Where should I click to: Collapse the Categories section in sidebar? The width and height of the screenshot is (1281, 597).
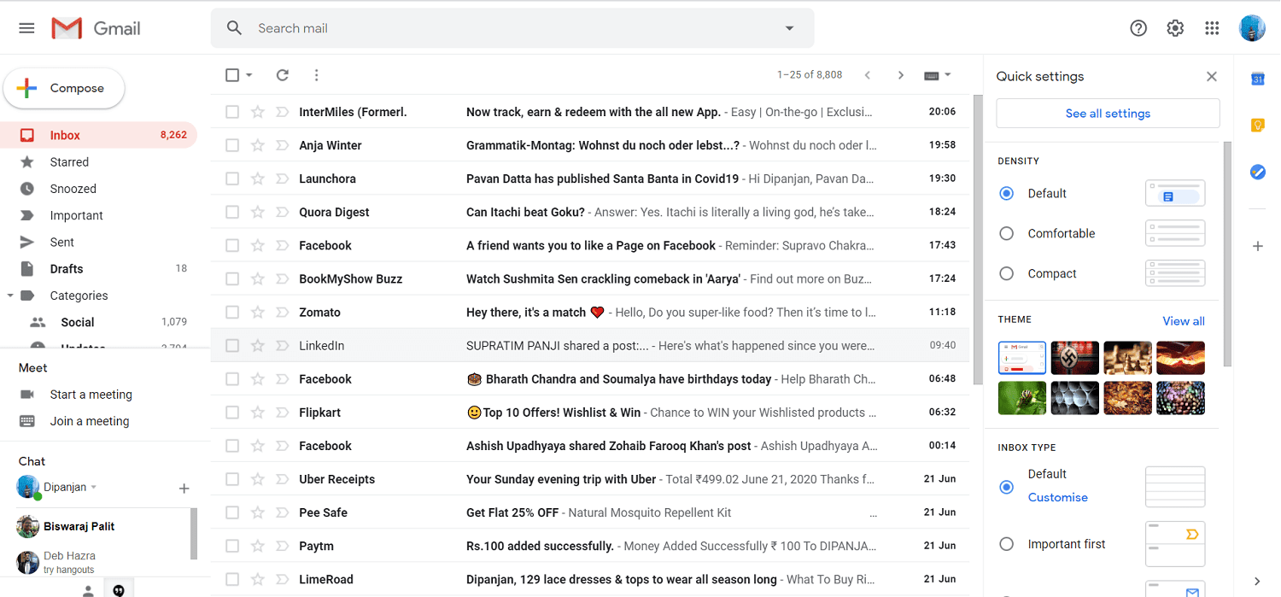tap(10, 296)
